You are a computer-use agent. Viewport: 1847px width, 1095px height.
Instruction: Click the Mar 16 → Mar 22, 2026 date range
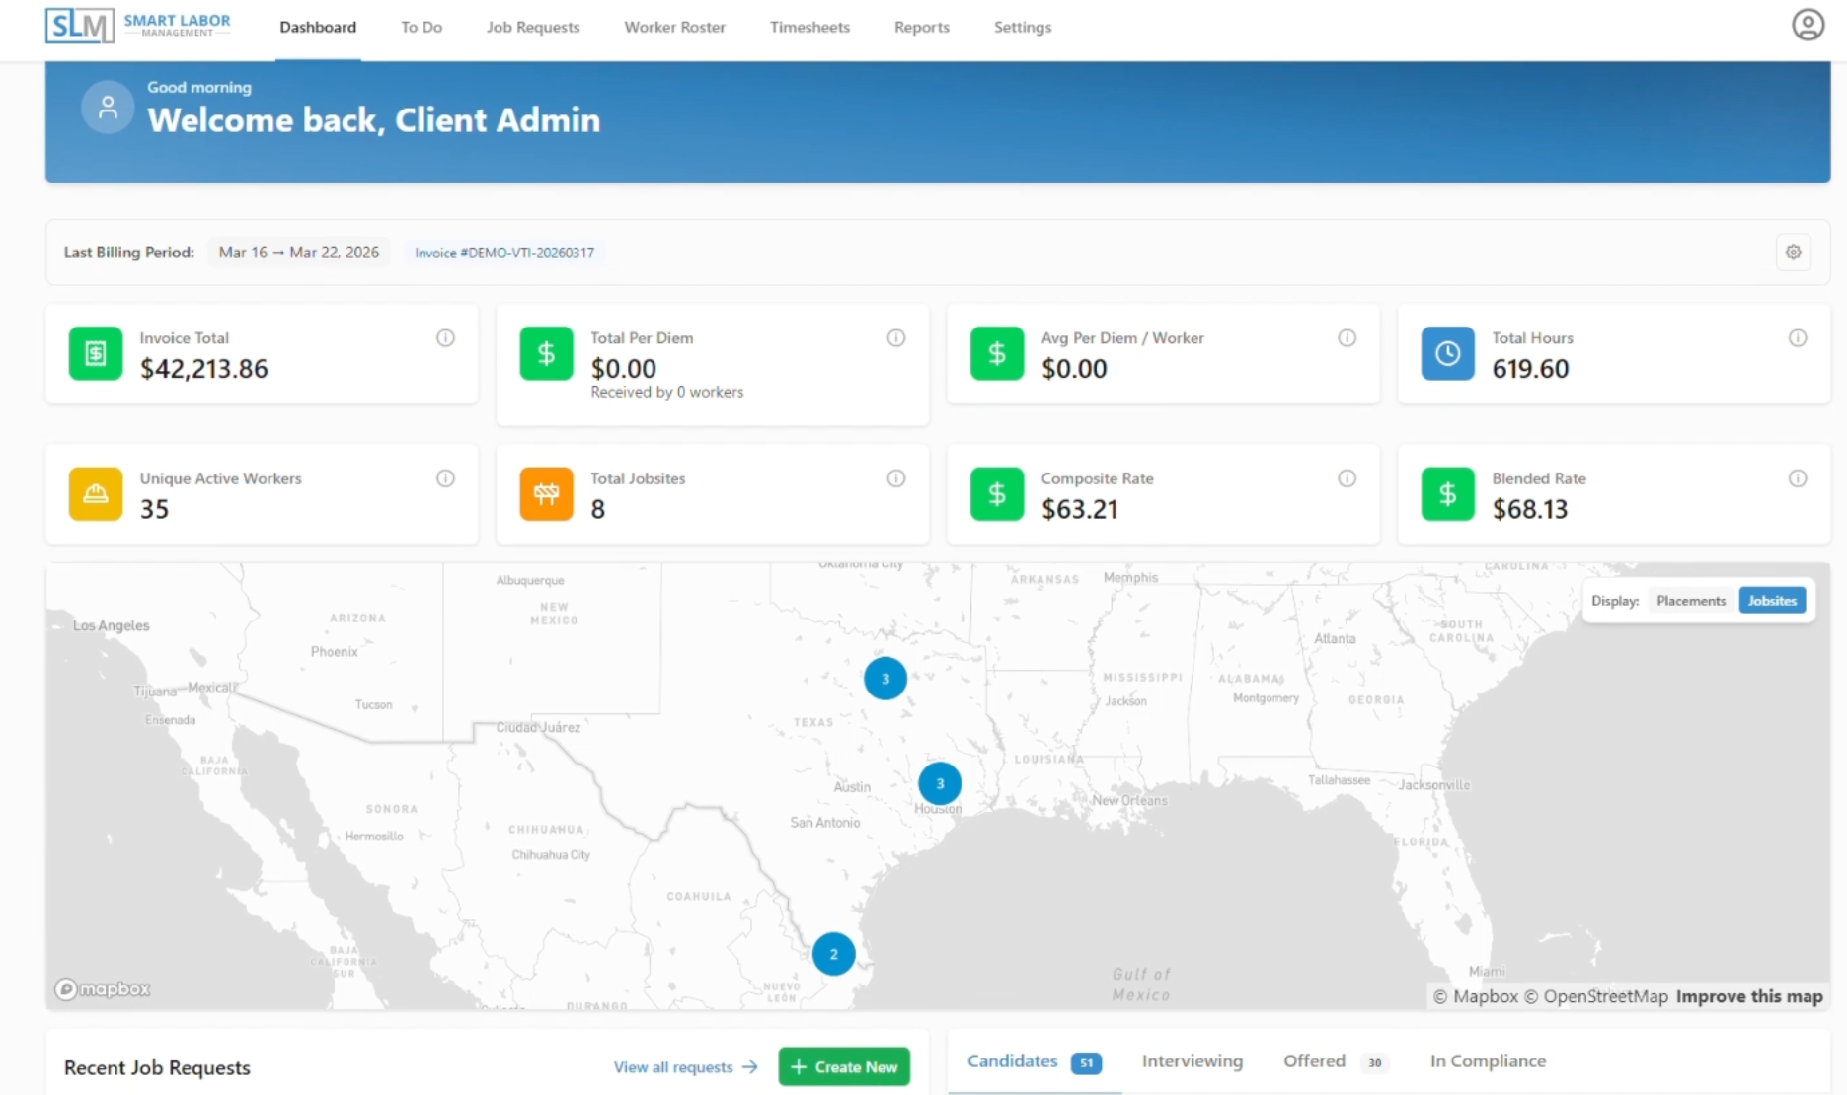(x=299, y=253)
